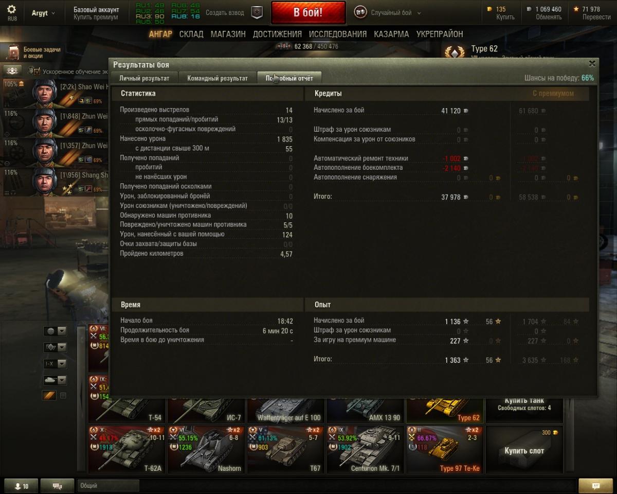Open the notifications button at bottom right

[595, 486]
